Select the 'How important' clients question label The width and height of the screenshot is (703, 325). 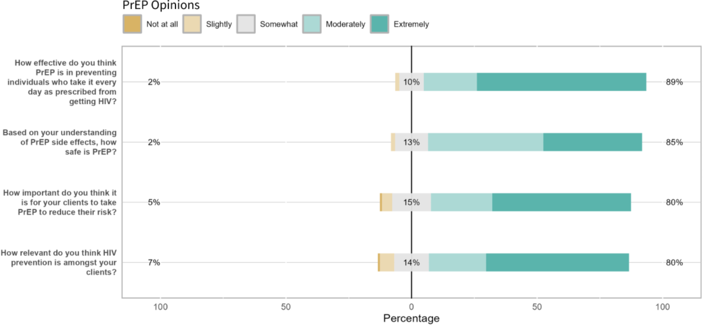point(60,202)
